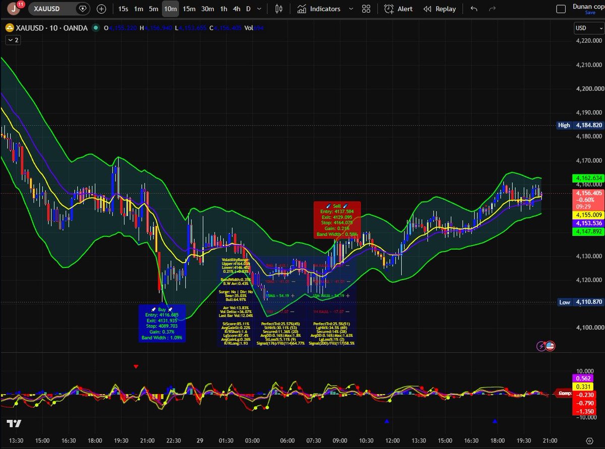Viewport: 605px width, 449px height.
Task: Click the purple 0.562 oscillator value tag
Action: tap(583, 378)
